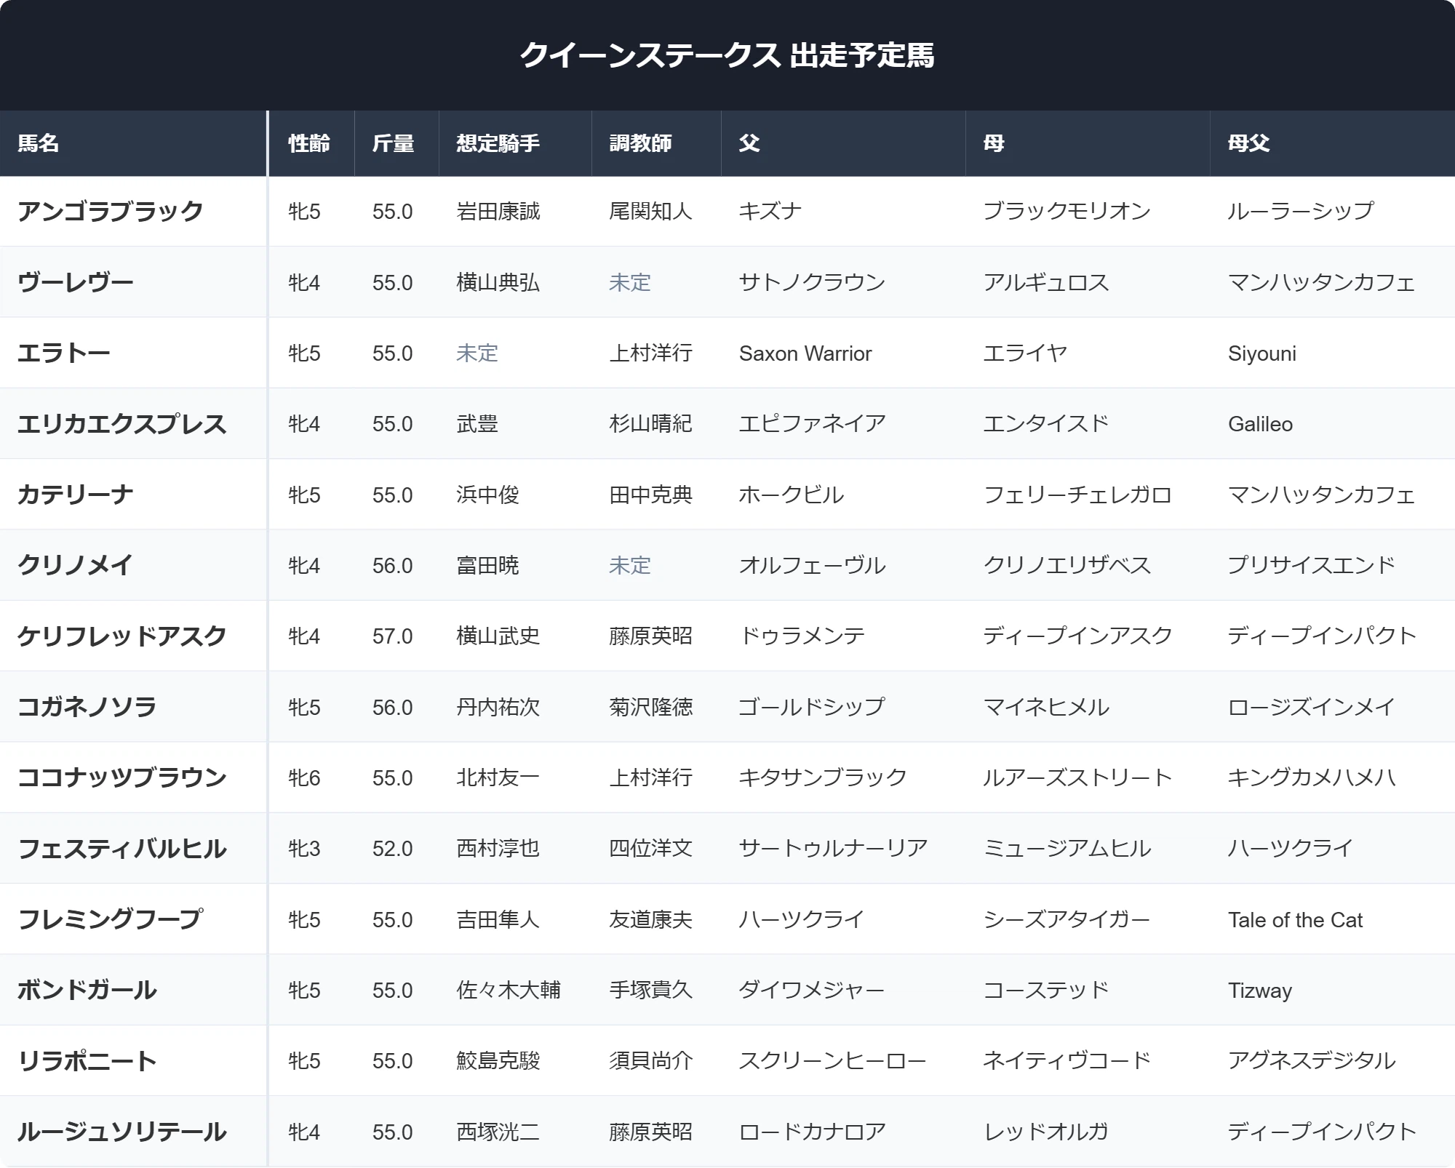The width and height of the screenshot is (1455, 1168).
Task: Click jockey 横山武史
Action: (498, 636)
